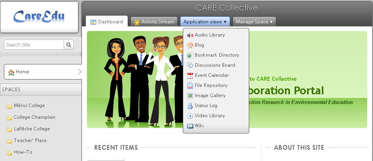Click the Image Gallery picture icon
This screenshot has width=373, height=161.
click(190, 95)
